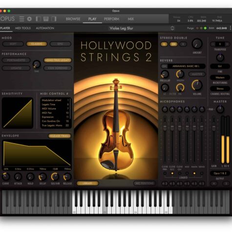
Task: Click the Master Pan knob
Action: (x=220, y=109)
